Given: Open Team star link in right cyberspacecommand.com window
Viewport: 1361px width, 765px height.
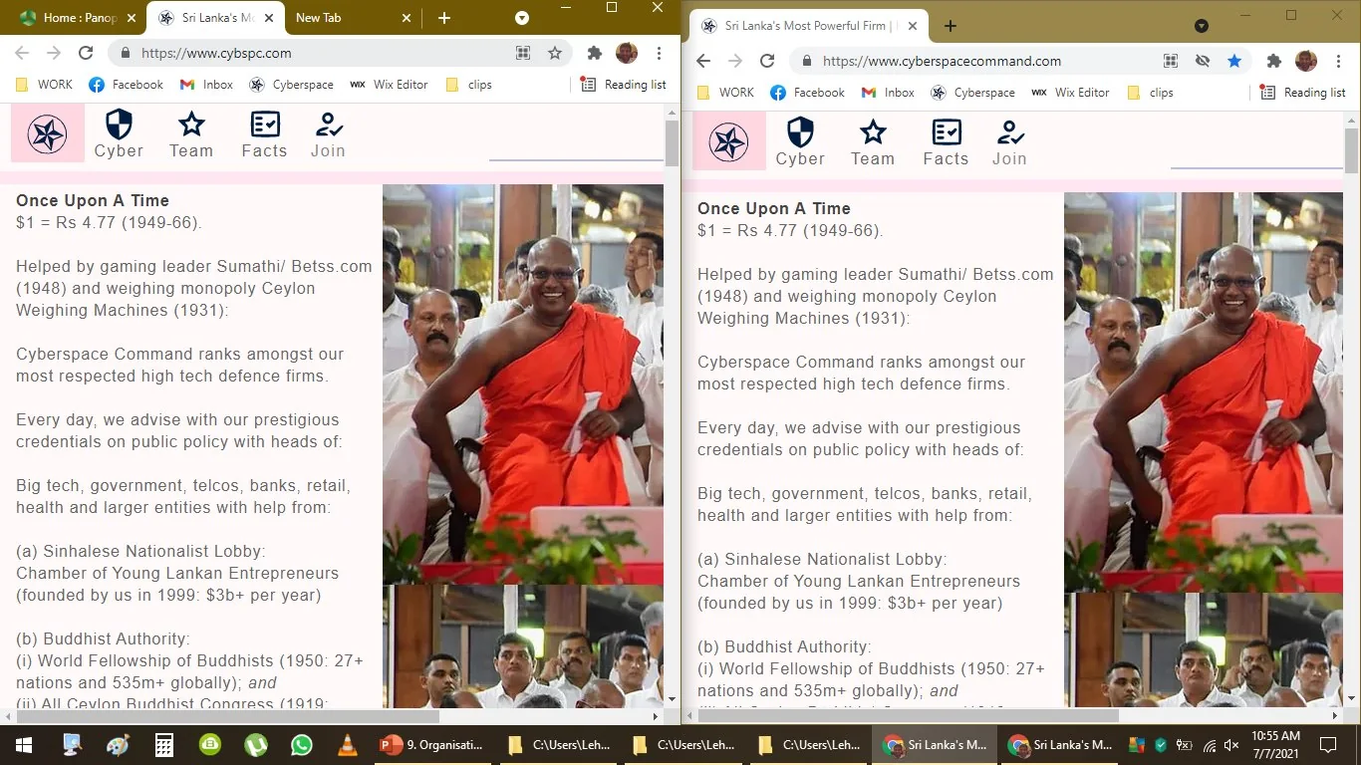Looking at the screenshot, I should [x=873, y=142].
